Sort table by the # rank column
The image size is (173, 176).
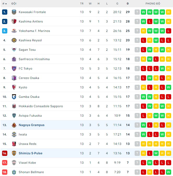tap(4, 4)
